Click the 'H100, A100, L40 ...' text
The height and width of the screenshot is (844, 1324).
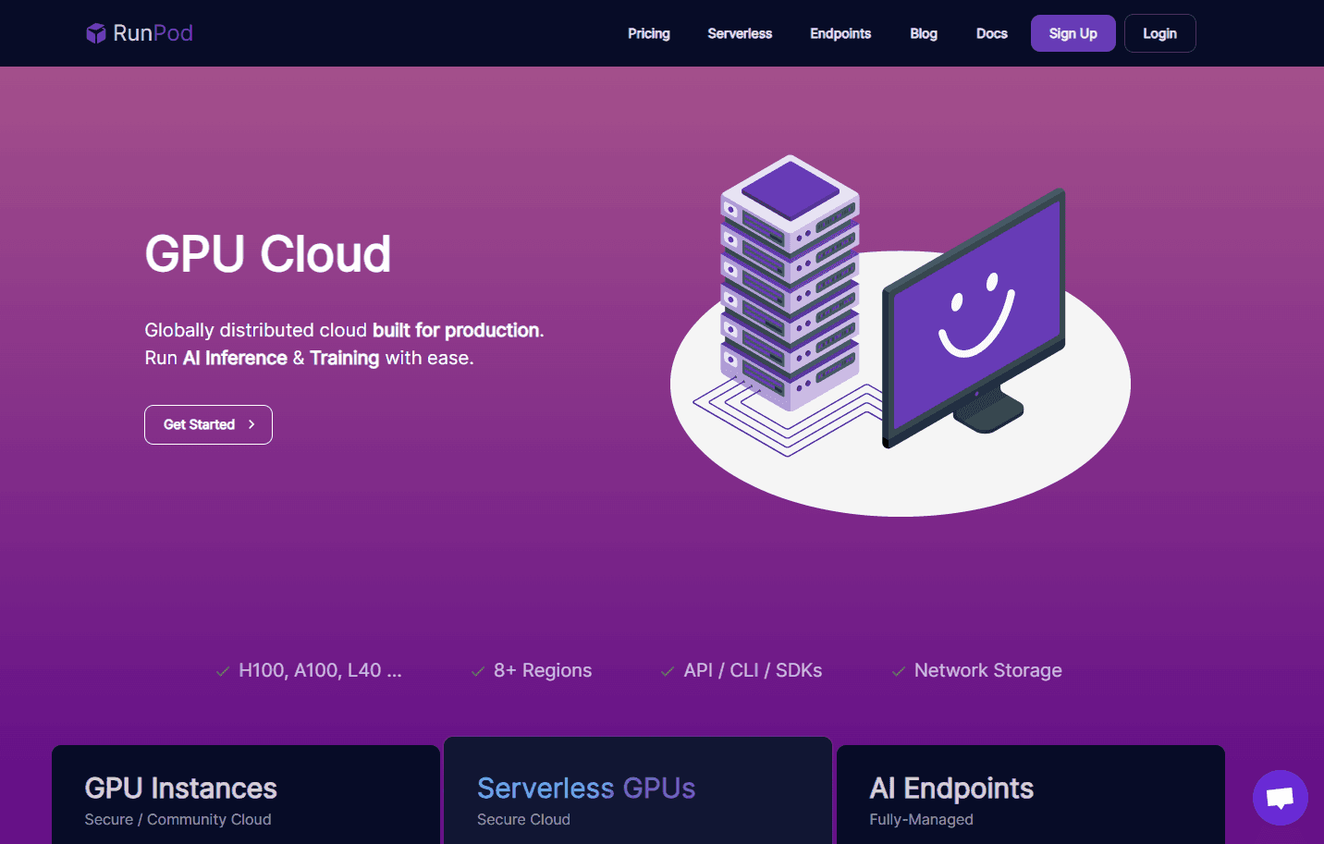(x=320, y=670)
